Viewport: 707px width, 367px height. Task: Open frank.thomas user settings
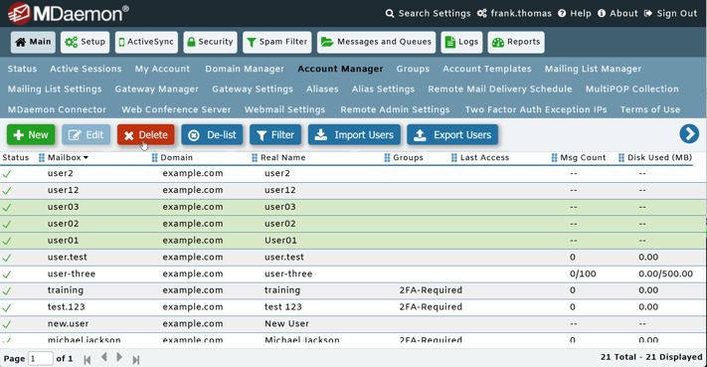(x=514, y=14)
